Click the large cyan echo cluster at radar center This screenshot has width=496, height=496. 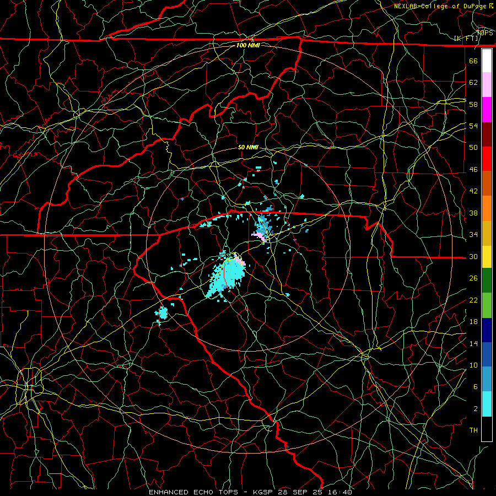225,276
